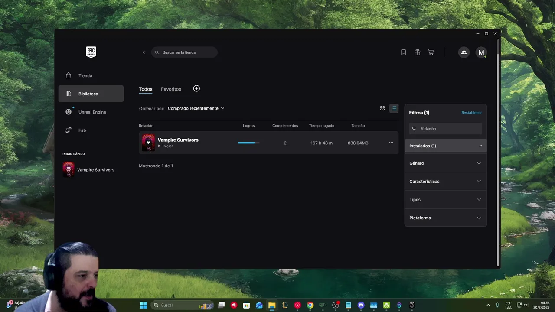The image size is (555, 312).
Task: Open League of Legends taskbar icon
Action: (x=285, y=305)
